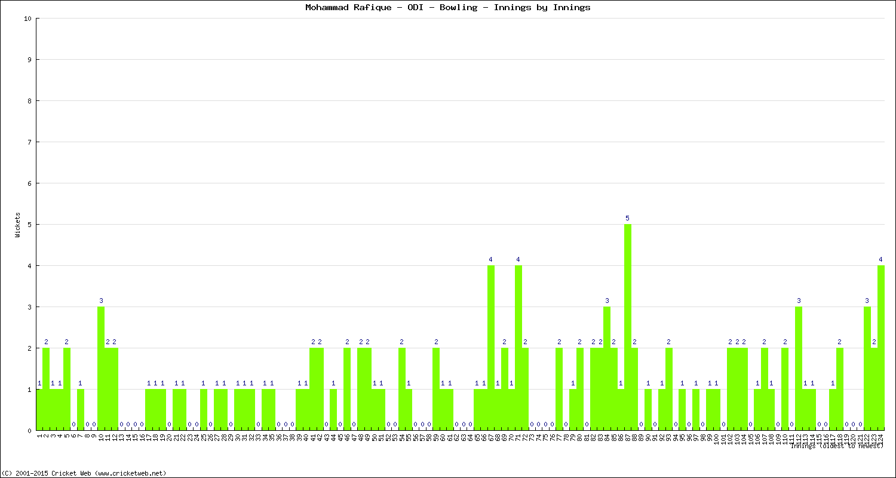The height and width of the screenshot is (478, 896).
Task: Click the 2-wicket bar at innings 59
Action: coord(436,389)
